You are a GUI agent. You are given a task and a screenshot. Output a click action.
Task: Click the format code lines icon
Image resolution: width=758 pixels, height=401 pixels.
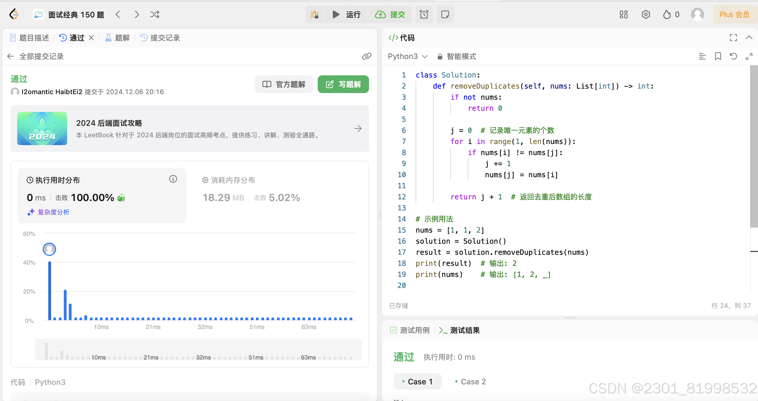(x=702, y=56)
